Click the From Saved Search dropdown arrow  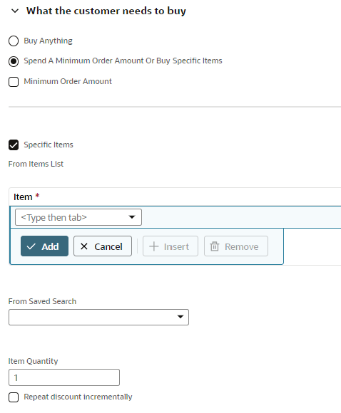click(x=180, y=317)
